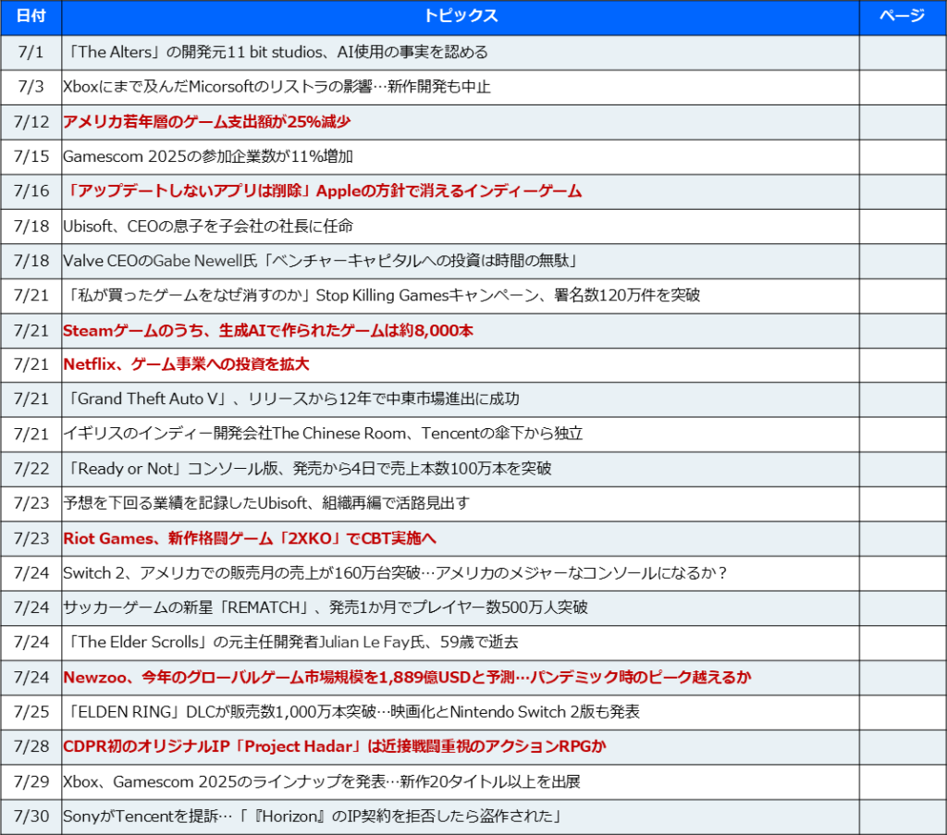
Task: Click the ページ cell in Sony Tencent row
Action: 903,817
